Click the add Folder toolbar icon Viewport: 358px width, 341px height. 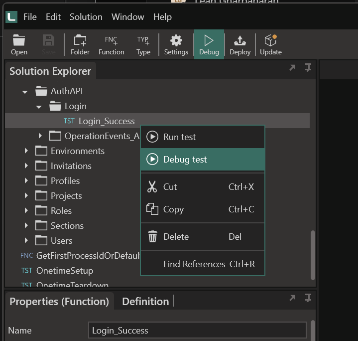pos(80,44)
